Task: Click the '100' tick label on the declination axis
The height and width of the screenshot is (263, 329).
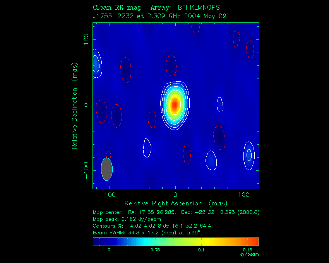Action: point(86,39)
